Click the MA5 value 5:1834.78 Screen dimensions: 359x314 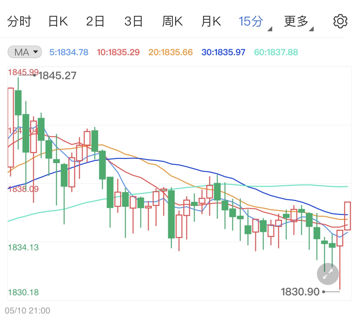[69, 52]
